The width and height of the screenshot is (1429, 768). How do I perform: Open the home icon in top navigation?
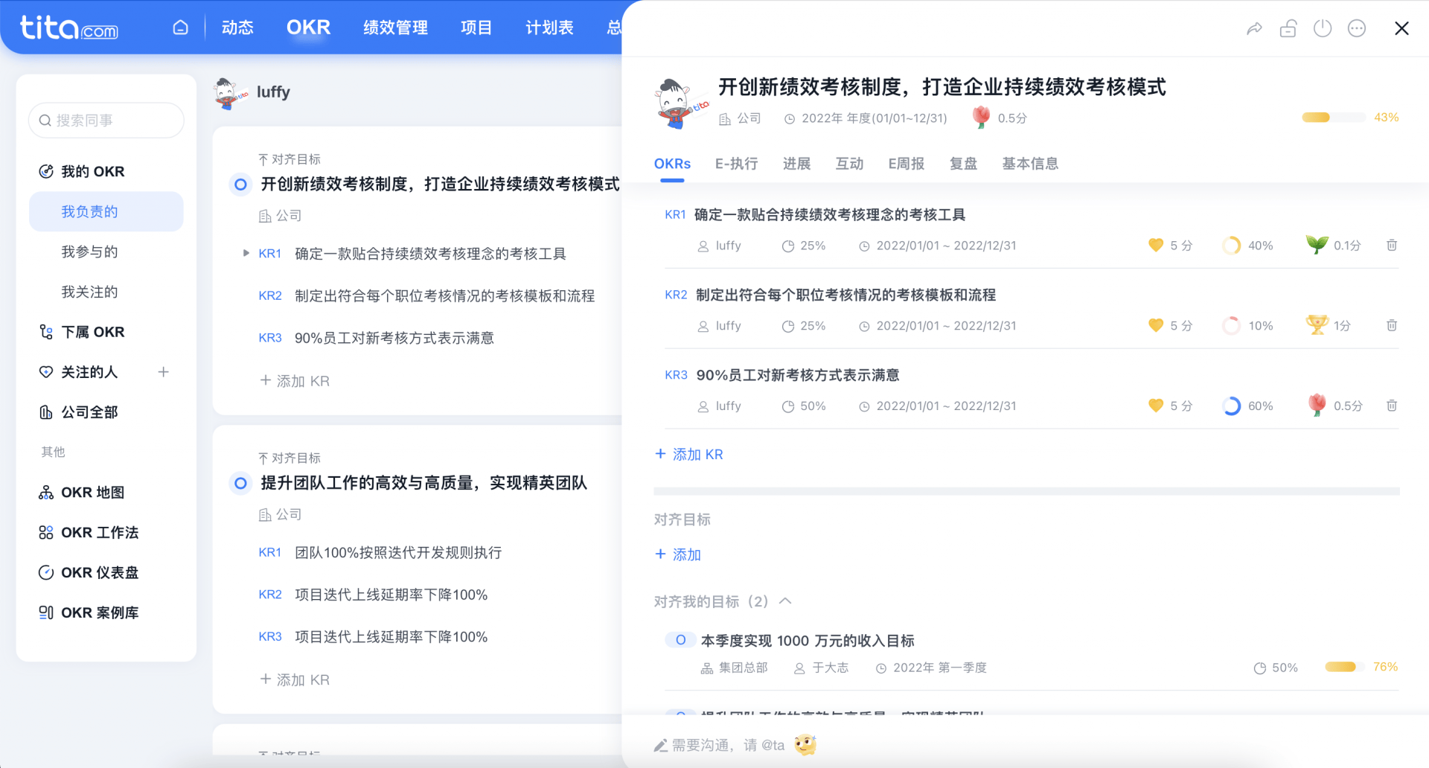click(180, 28)
